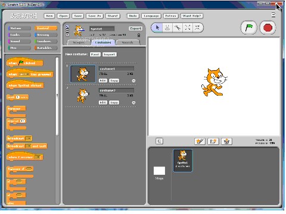The width and height of the screenshot is (286, 214).
Task: Edit costume1 with its Edit button
Action: 102,81
